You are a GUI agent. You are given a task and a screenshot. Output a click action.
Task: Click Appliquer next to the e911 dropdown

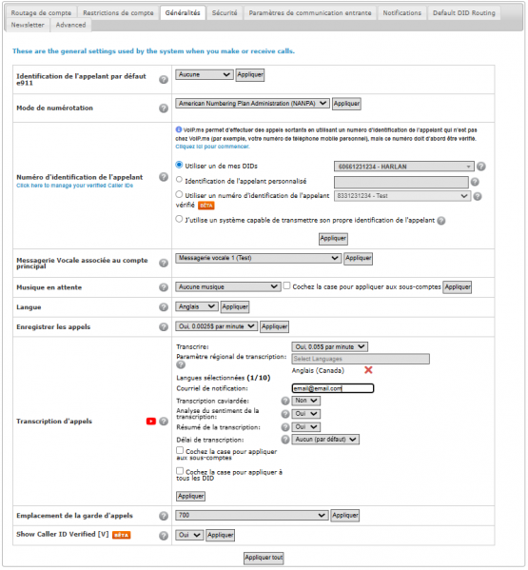(250, 75)
